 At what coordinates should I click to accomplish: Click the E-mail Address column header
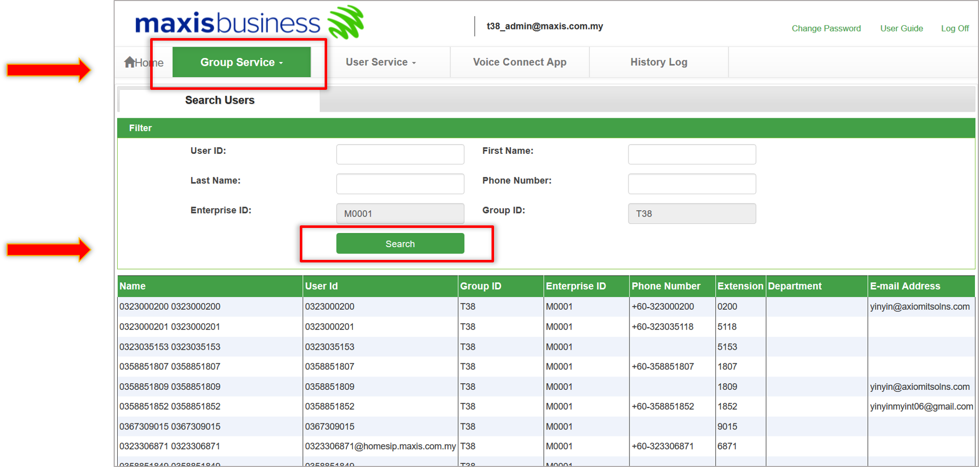click(x=904, y=286)
